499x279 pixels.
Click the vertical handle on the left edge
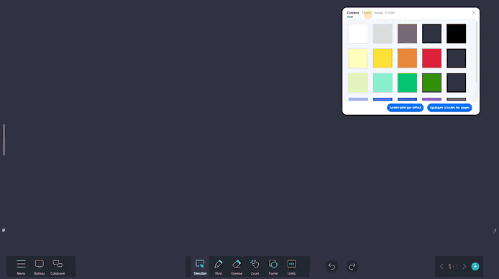click(x=4, y=139)
